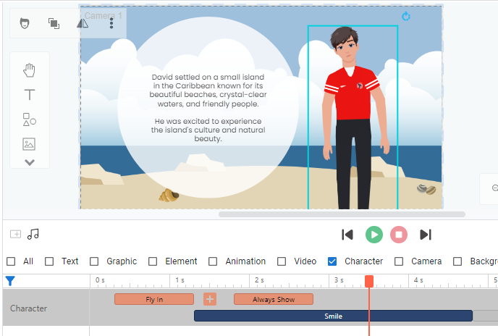Screen dimensions: 498x336
Task: Select the Fly In animation block
Action: click(154, 299)
